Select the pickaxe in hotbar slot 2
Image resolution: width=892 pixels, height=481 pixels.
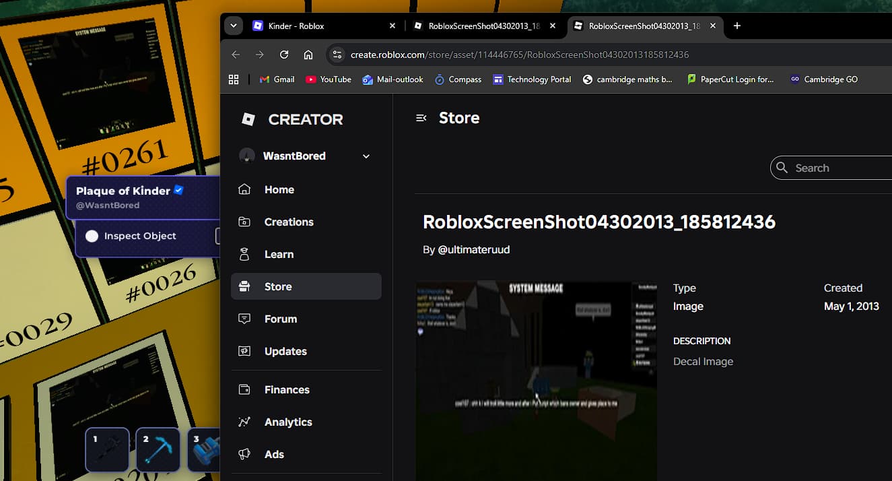[x=158, y=450]
